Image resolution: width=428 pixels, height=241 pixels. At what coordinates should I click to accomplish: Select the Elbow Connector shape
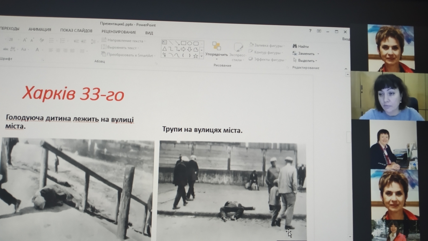point(171,49)
